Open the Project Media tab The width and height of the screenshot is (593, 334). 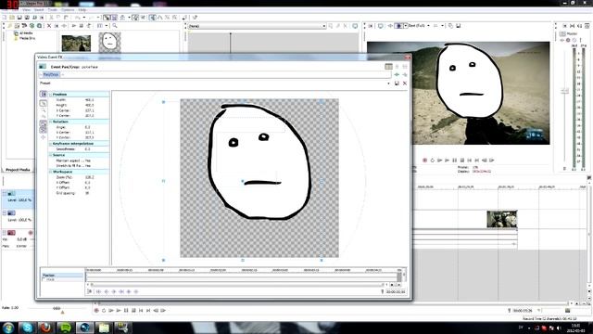18,170
